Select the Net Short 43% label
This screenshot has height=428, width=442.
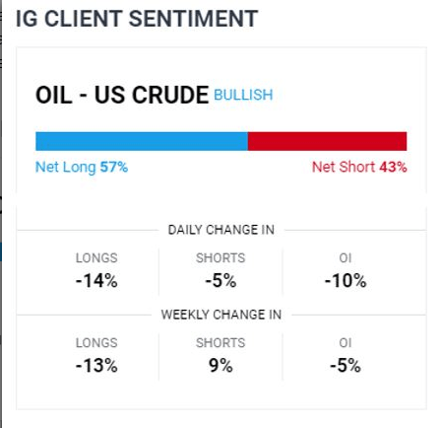[x=359, y=167]
